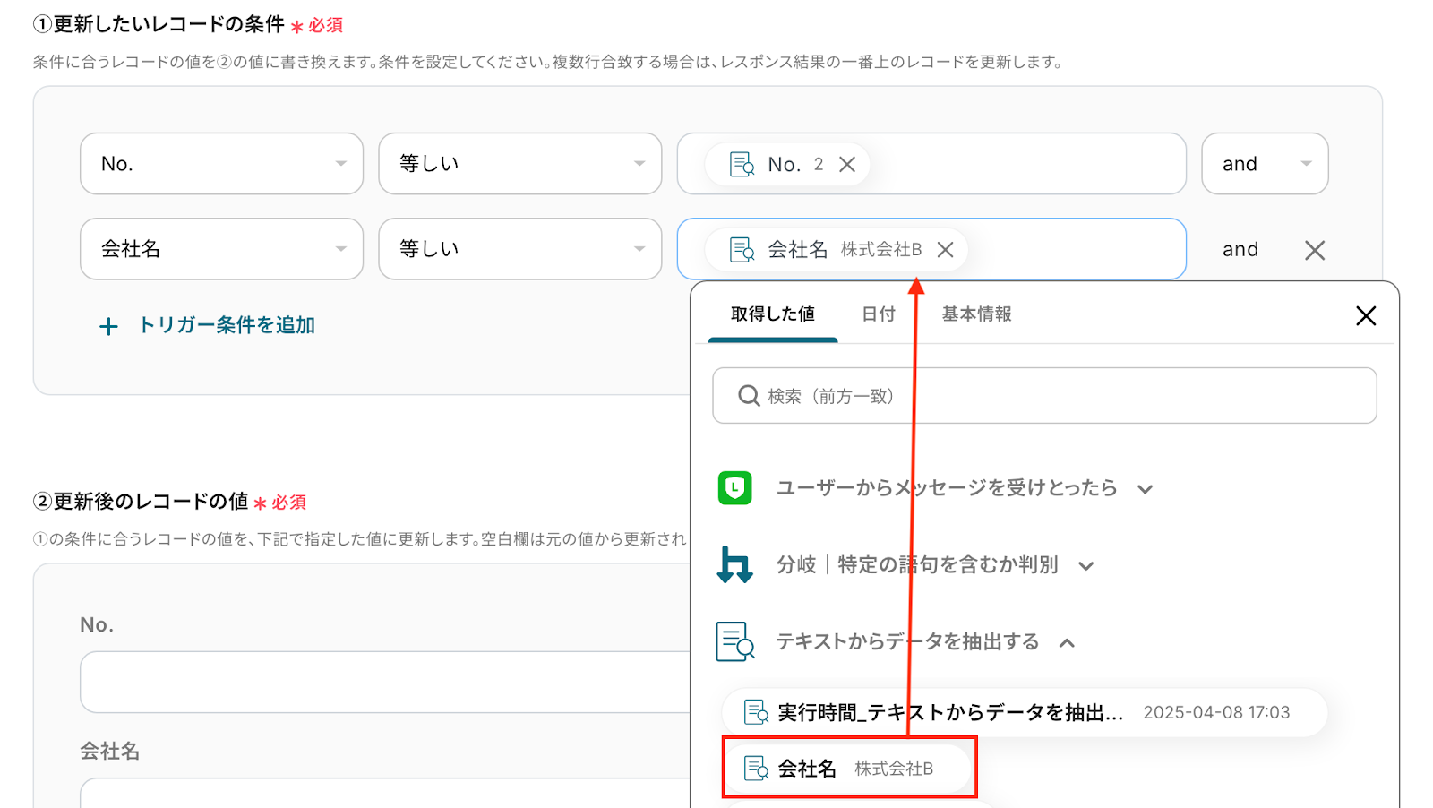Screen dimensions: 1433x808
Task: Switch to the 基本情報 tab
Action: point(976,314)
